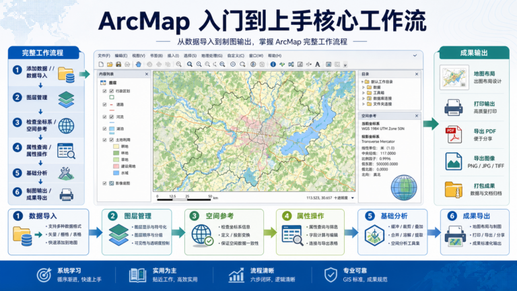Open the 视图(V) menu
The image size is (517, 291).
[x=139, y=56]
